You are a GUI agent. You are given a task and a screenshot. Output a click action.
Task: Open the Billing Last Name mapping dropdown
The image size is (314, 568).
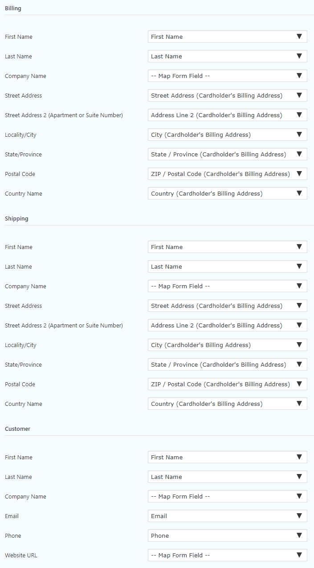[227, 56]
